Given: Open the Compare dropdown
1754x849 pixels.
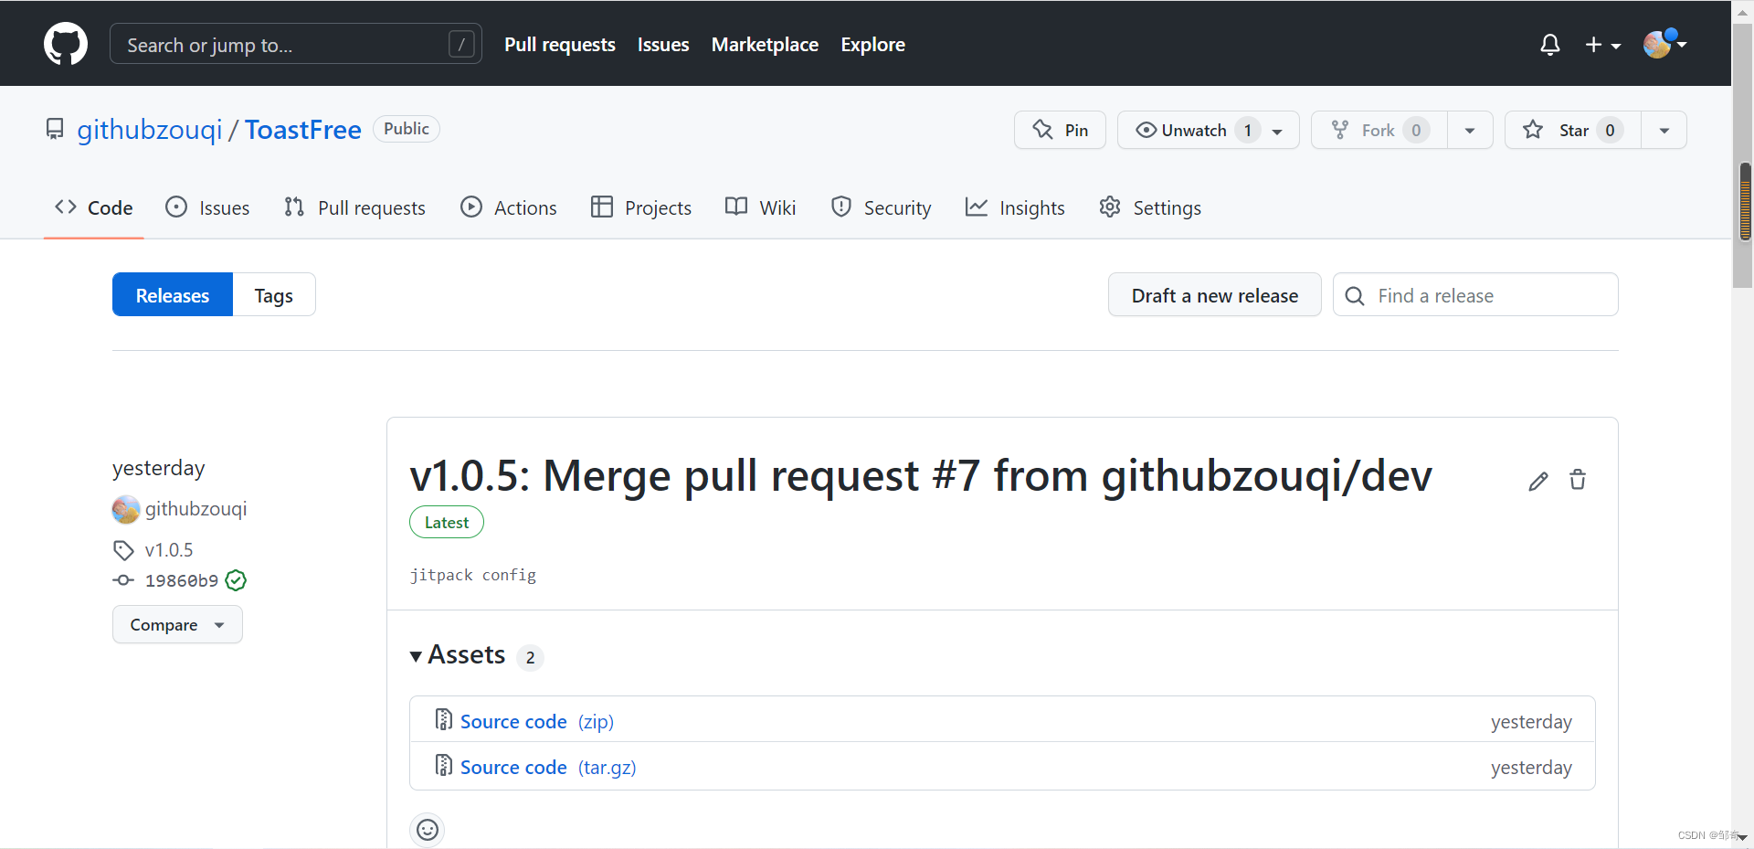Looking at the screenshot, I should pos(177,624).
